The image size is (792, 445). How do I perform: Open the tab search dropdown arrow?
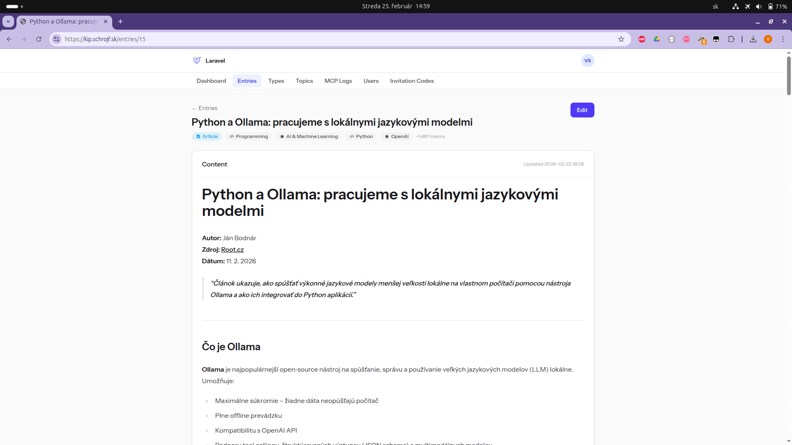(x=8, y=21)
